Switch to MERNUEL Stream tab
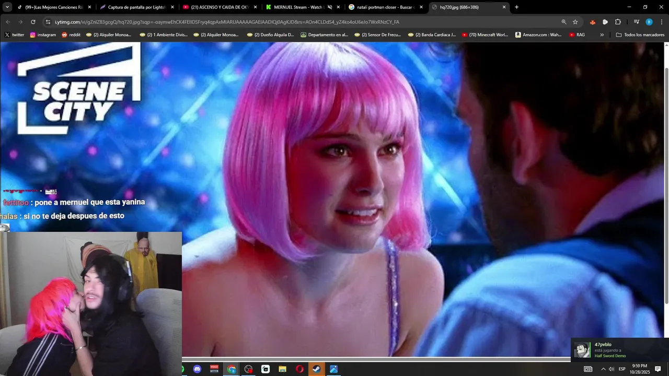Viewport: 669px width, 376px height. (303, 7)
